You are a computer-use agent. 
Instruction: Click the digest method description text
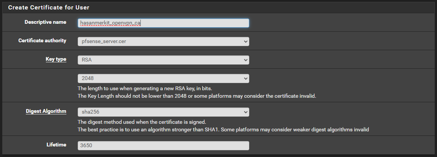(142, 122)
